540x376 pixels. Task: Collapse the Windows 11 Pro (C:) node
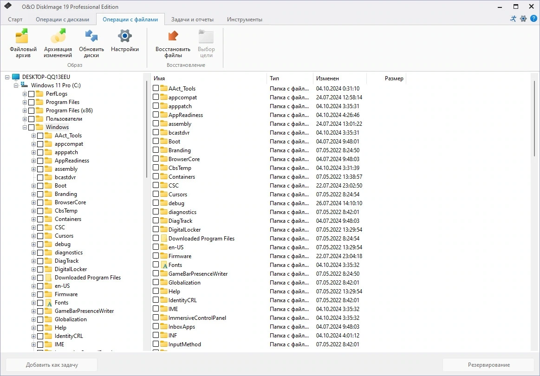(16, 85)
